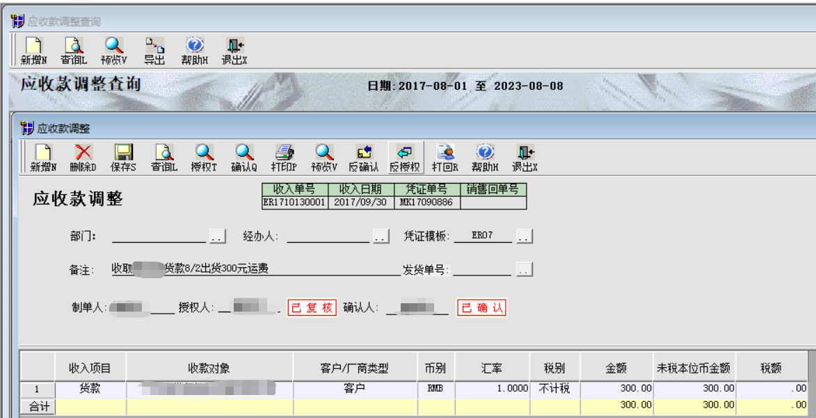The image size is (816, 418).
Task: Click the 凭证单号 value MK17090886
Action: [x=426, y=202]
